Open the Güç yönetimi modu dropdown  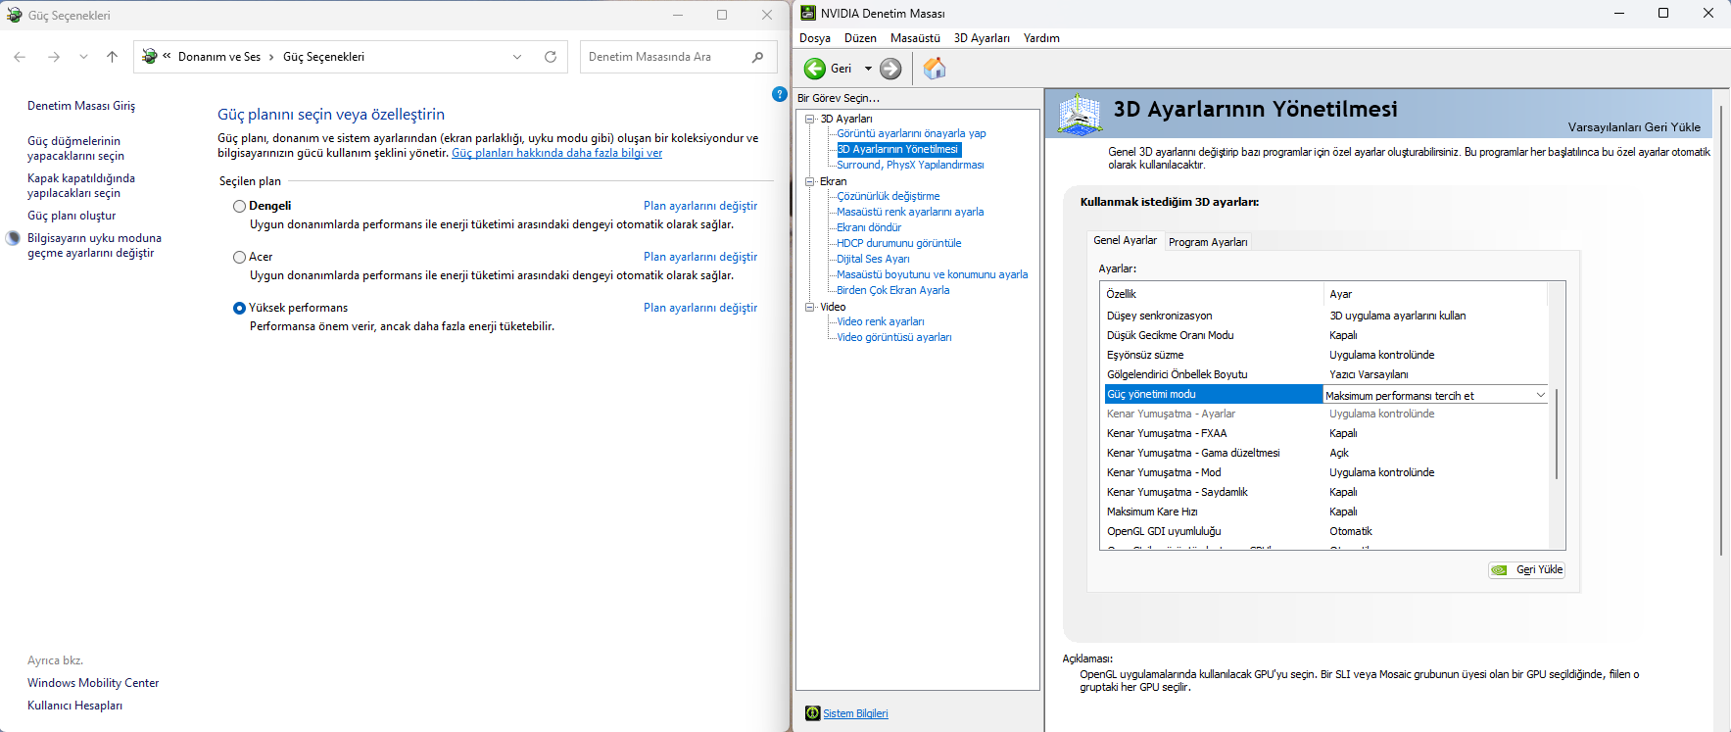pos(1541,395)
